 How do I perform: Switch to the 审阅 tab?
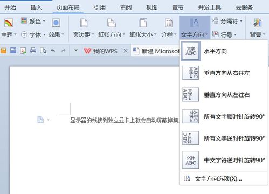tap(126, 8)
